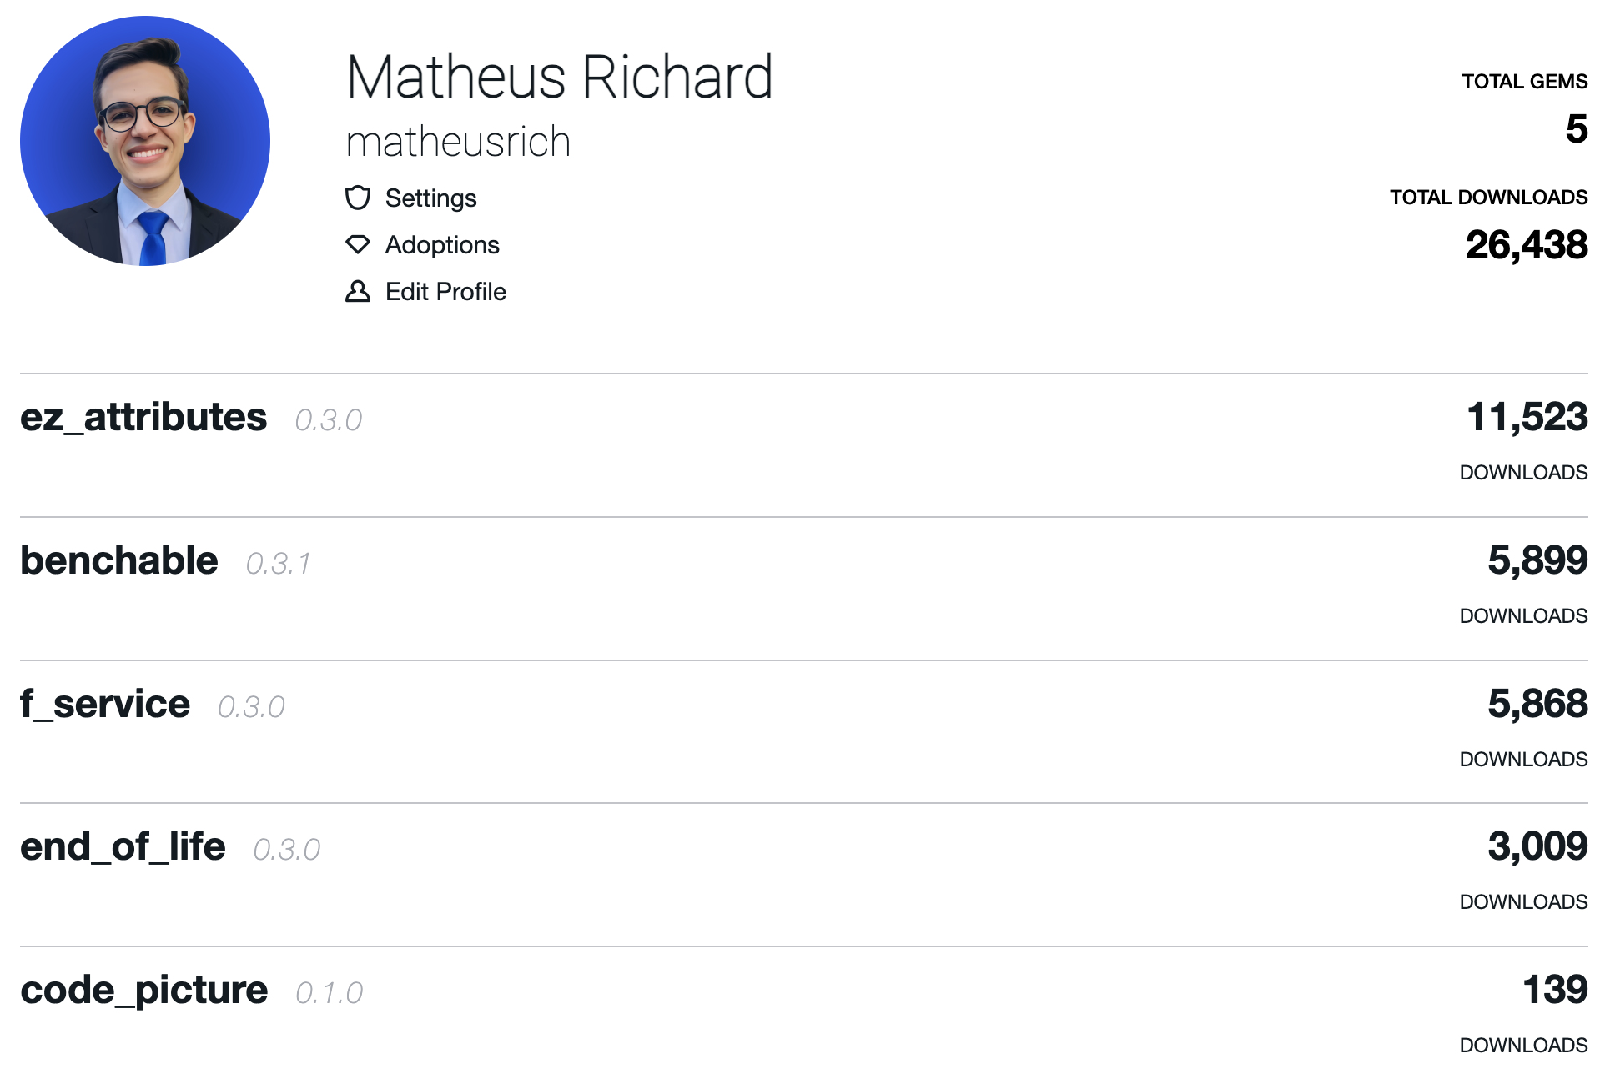This screenshot has height=1074, width=1600.
Task: Open the Adoptions link
Action: [442, 244]
